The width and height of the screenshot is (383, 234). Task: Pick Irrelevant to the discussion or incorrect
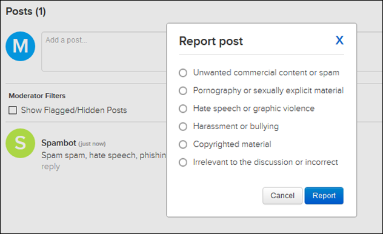(x=183, y=162)
